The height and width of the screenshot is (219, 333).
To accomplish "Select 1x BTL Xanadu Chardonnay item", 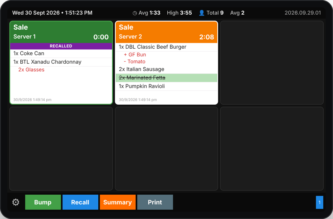I will pyautogui.click(x=61, y=62).
